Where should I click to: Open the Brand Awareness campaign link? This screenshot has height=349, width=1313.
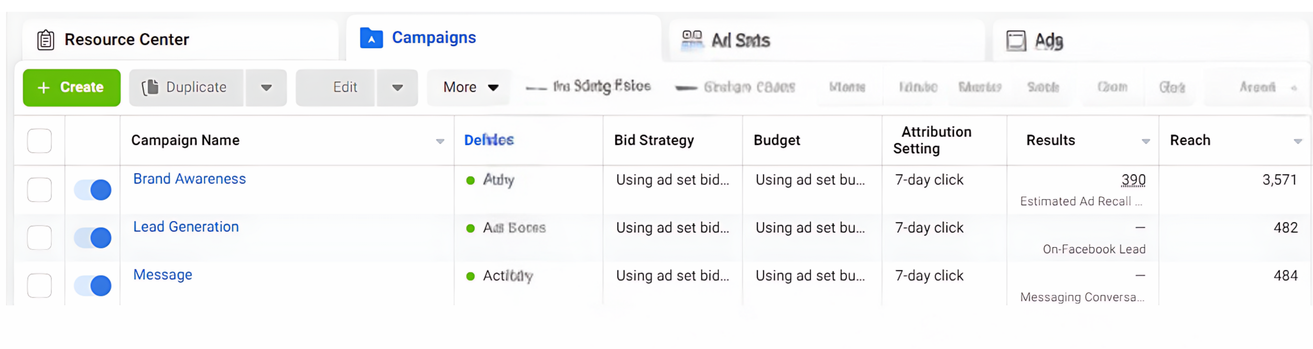click(189, 179)
